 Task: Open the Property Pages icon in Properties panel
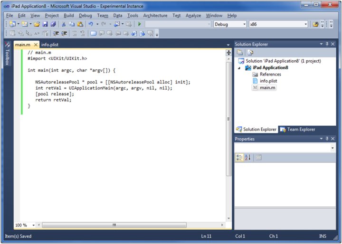tap(258, 158)
